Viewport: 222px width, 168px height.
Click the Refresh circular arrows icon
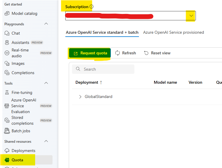pos(118,53)
